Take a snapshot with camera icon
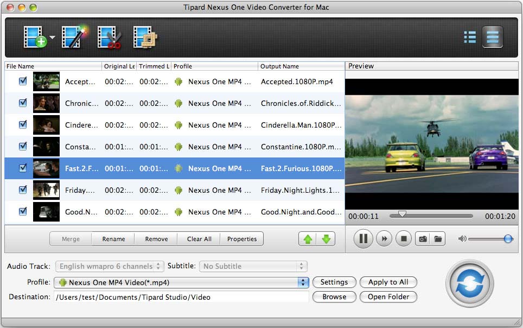The height and width of the screenshot is (328, 523). pyautogui.click(x=423, y=239)
